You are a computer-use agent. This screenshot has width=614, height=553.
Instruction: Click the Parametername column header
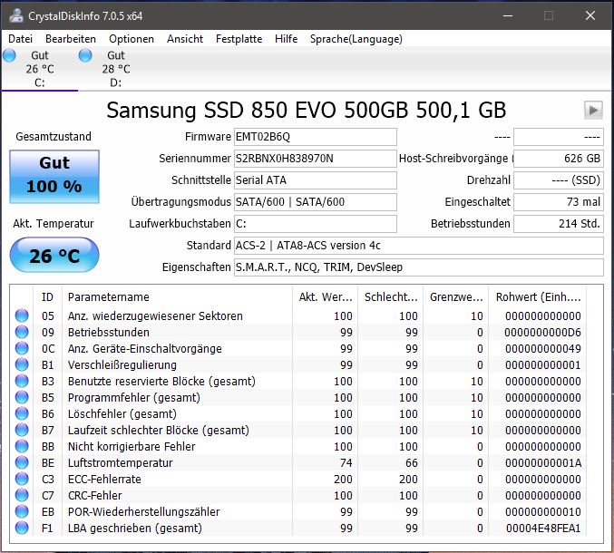(177, 297)
